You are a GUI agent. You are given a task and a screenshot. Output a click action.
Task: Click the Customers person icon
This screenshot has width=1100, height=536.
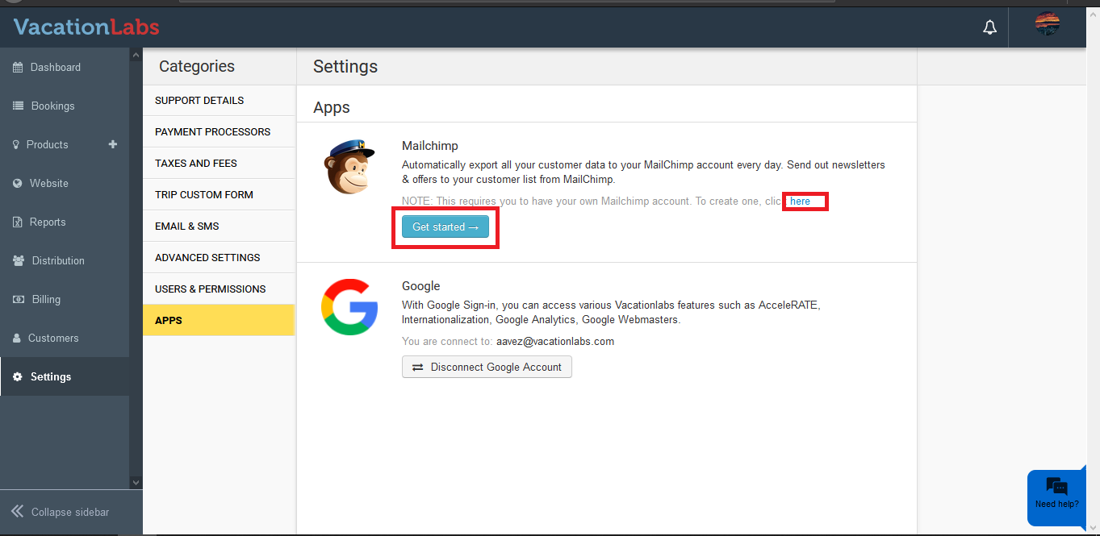(x=17, y=338)
